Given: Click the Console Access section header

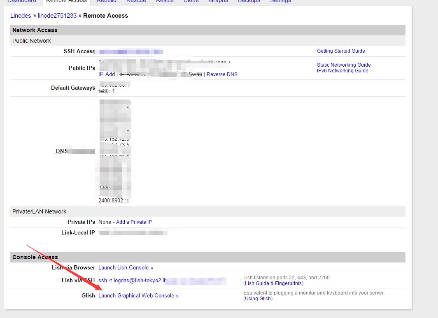Looking at the screenshot, I should pyautogui.click(x=208, y=257).
